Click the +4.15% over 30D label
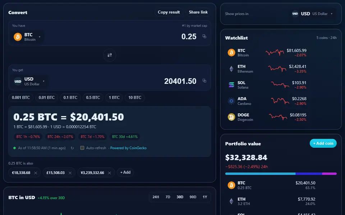The width and height of the screenshot is (345, 215). pos(51,198)
